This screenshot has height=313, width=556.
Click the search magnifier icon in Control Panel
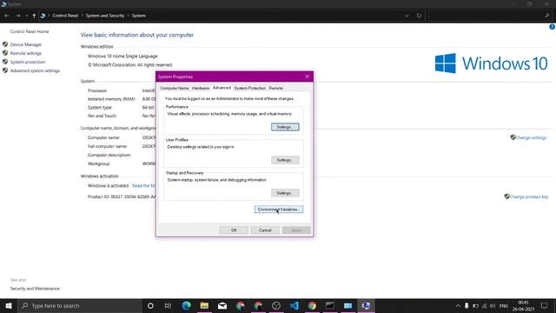[x=546, y=16]
